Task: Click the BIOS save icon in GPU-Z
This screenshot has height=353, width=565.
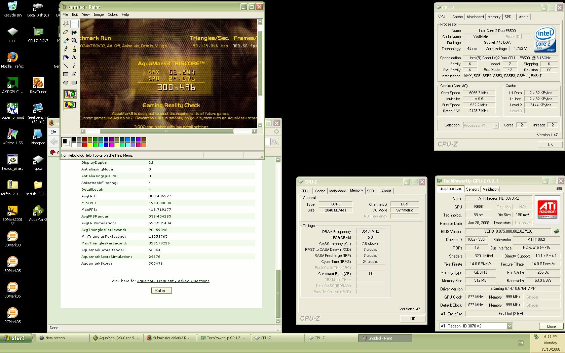Action: (x=557, y=231)
